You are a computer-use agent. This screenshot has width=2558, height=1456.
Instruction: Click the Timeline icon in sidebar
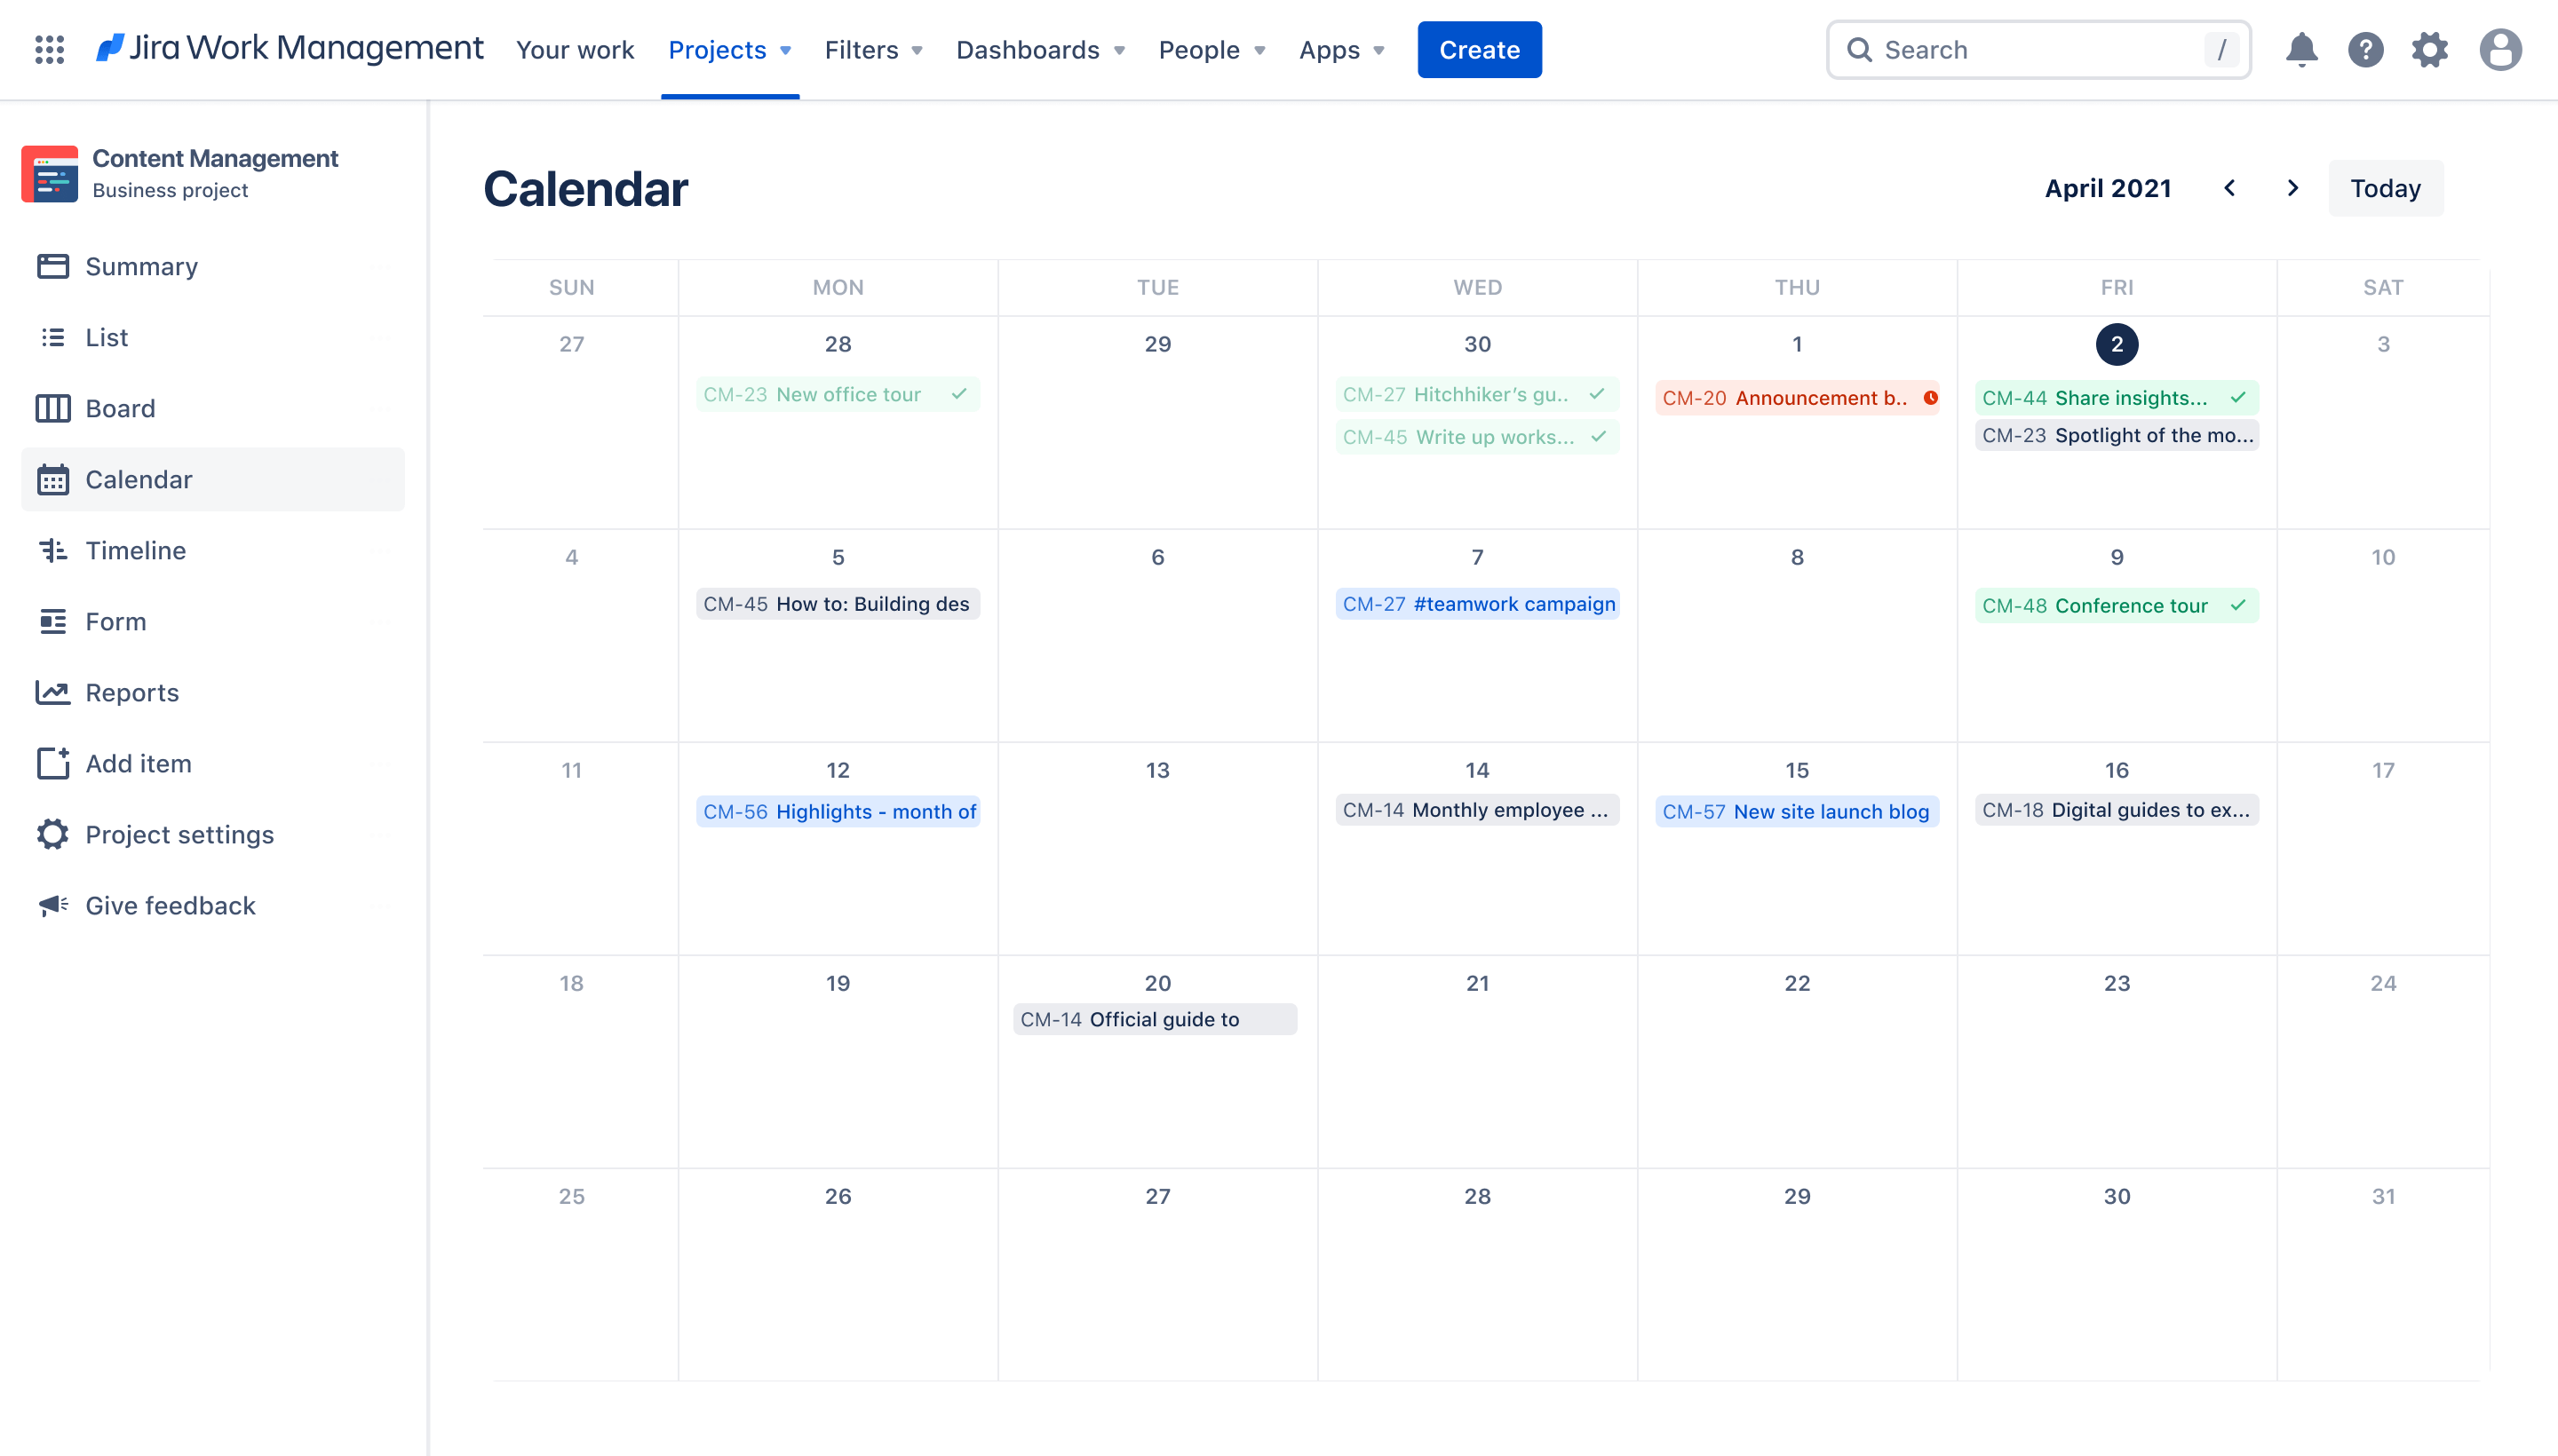(52, 550)
